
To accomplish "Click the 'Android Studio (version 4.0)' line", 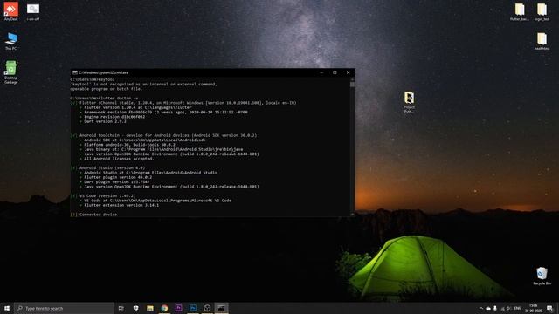I will tap(107, 167).
